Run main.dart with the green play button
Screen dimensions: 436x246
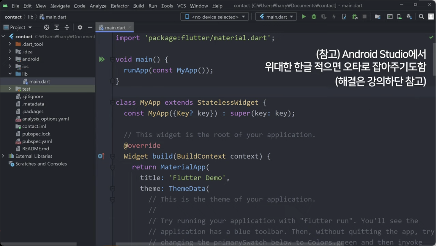tap(304, 17)
